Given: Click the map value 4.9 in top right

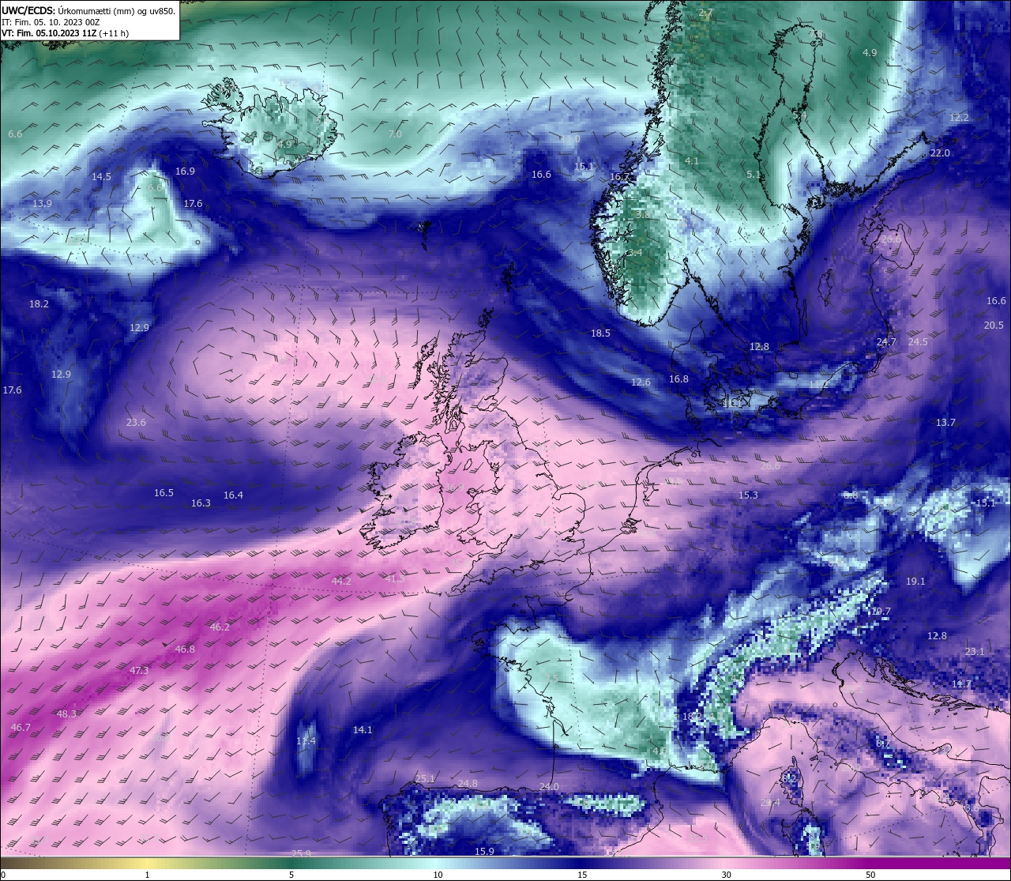Looking at the screenshot, I should (870, 52).
